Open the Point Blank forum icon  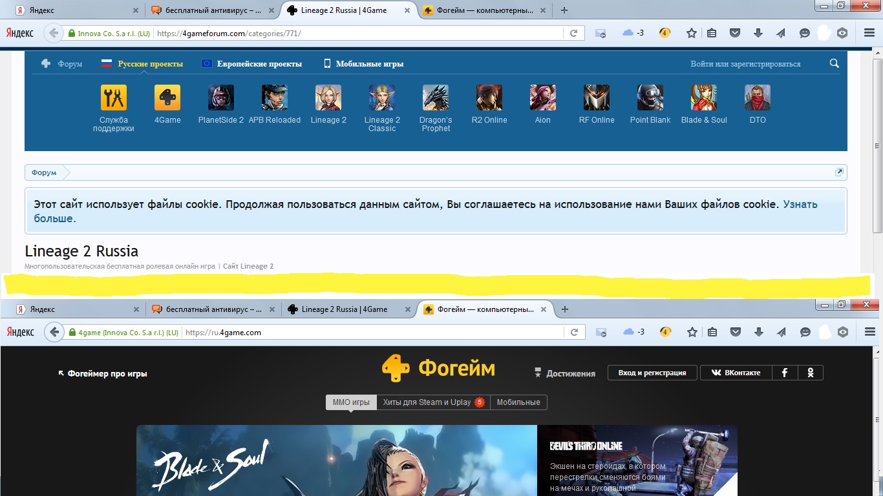coord(650,98)
